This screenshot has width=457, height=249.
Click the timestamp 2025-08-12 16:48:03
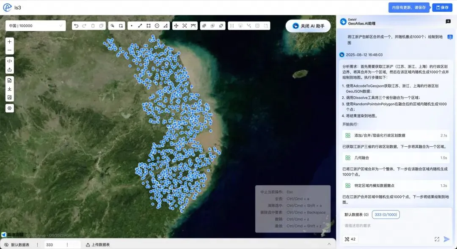(364, 55)
